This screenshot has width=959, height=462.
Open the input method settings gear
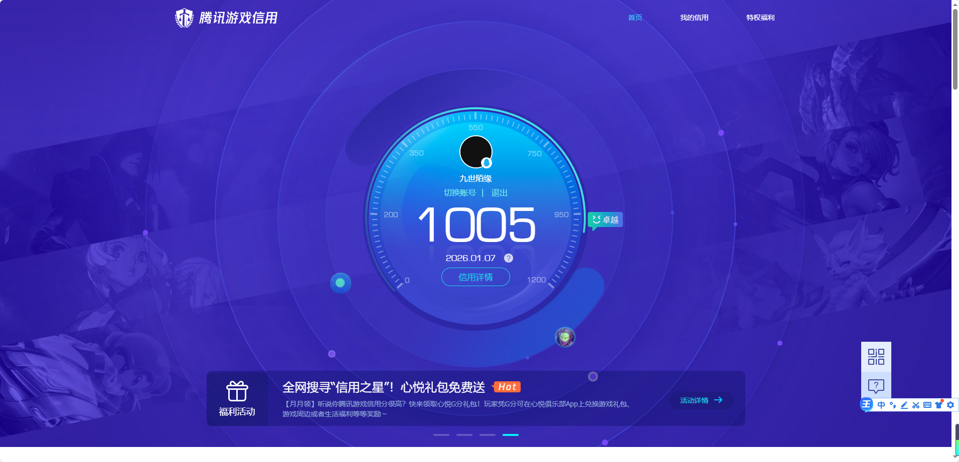click(x=950, y=405)
